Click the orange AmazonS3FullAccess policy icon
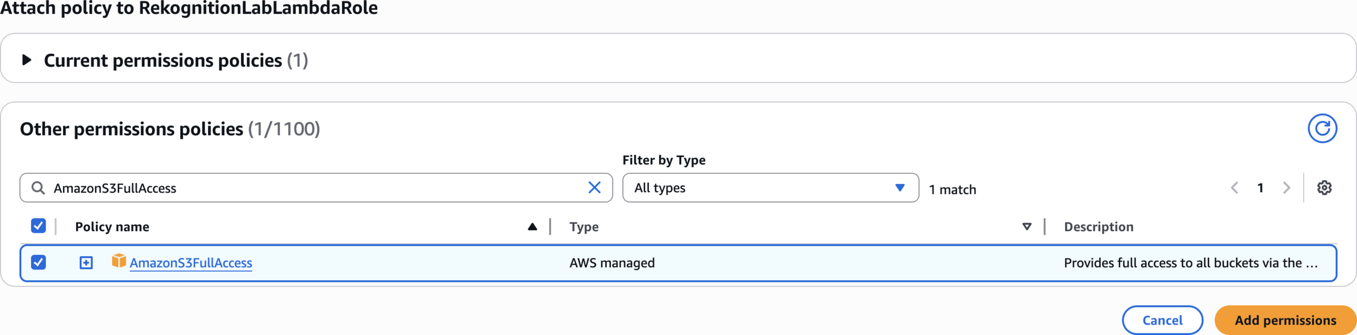The image size is (1357, 335). pyautogui.click(x=118, y=261)
